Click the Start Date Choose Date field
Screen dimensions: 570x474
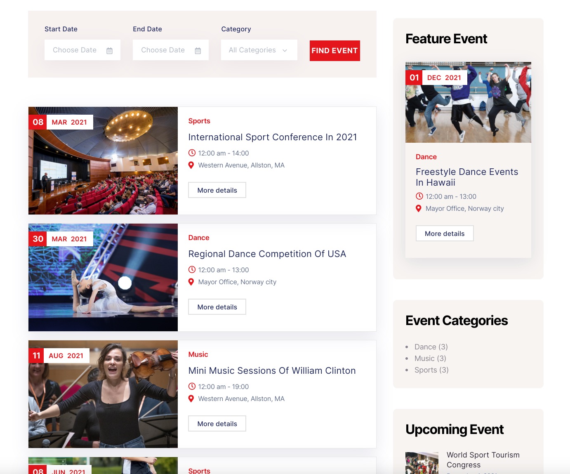pyautogui.click(x=82, y=50)
